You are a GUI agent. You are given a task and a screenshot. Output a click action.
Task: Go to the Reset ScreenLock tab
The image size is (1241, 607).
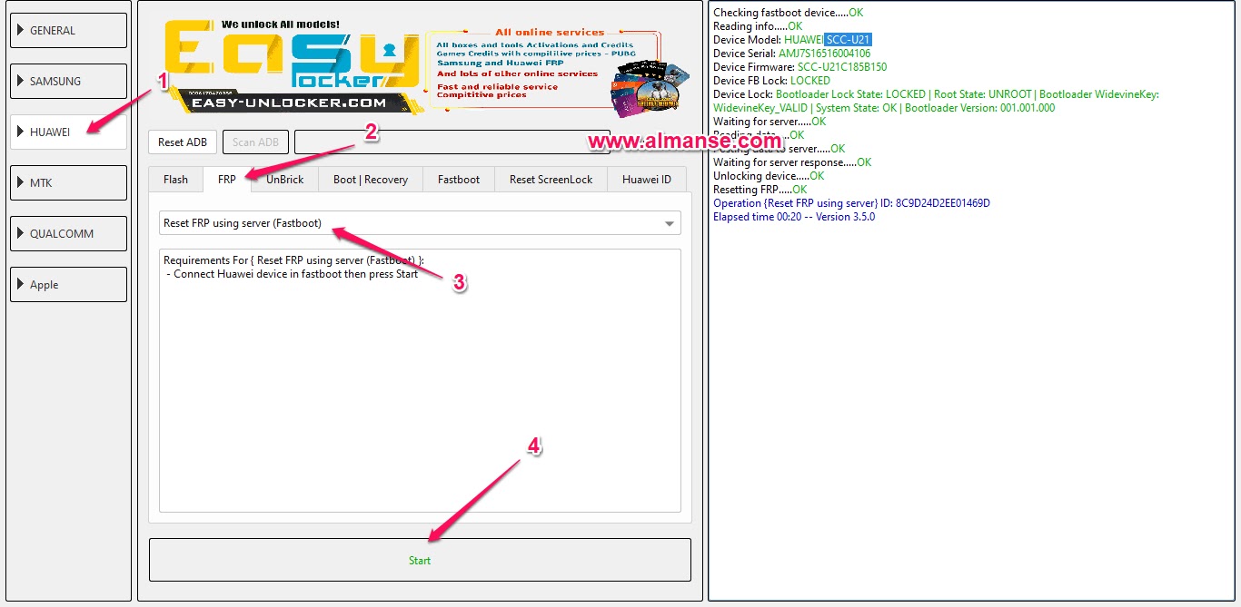pos(551,179)
